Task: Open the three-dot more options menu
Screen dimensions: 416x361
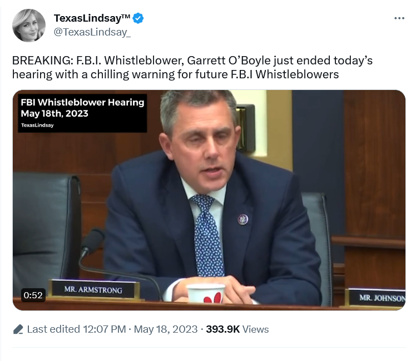Action: [399, 18]
